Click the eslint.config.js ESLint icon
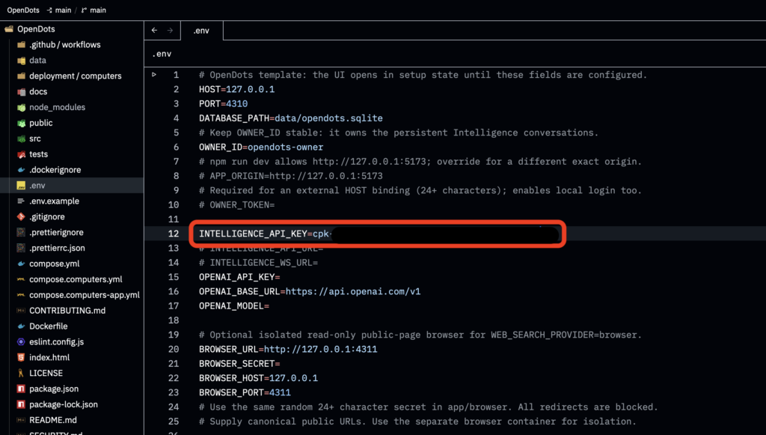The width and height of the screenshot is (766, 435). [x=21, y=341]
